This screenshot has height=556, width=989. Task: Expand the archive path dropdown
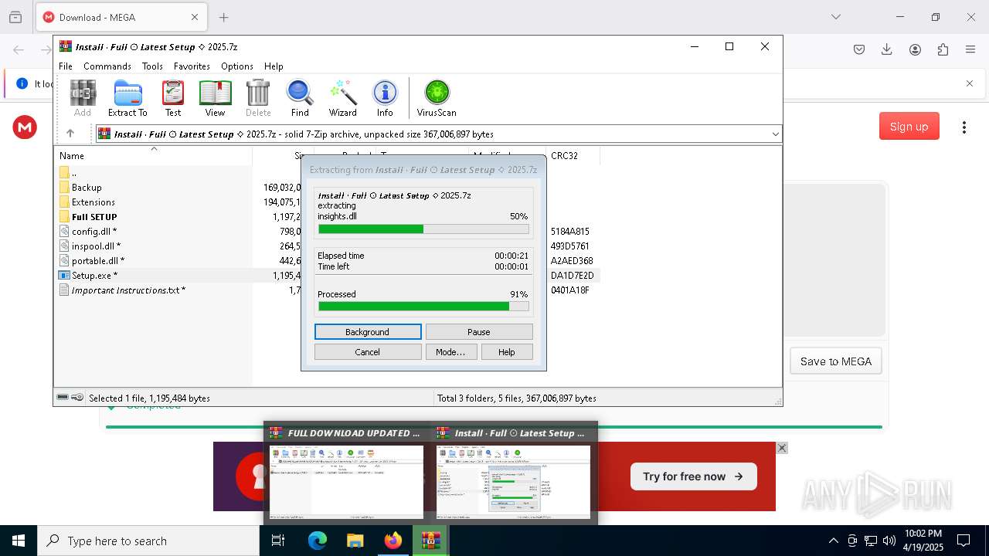point(775,134)
